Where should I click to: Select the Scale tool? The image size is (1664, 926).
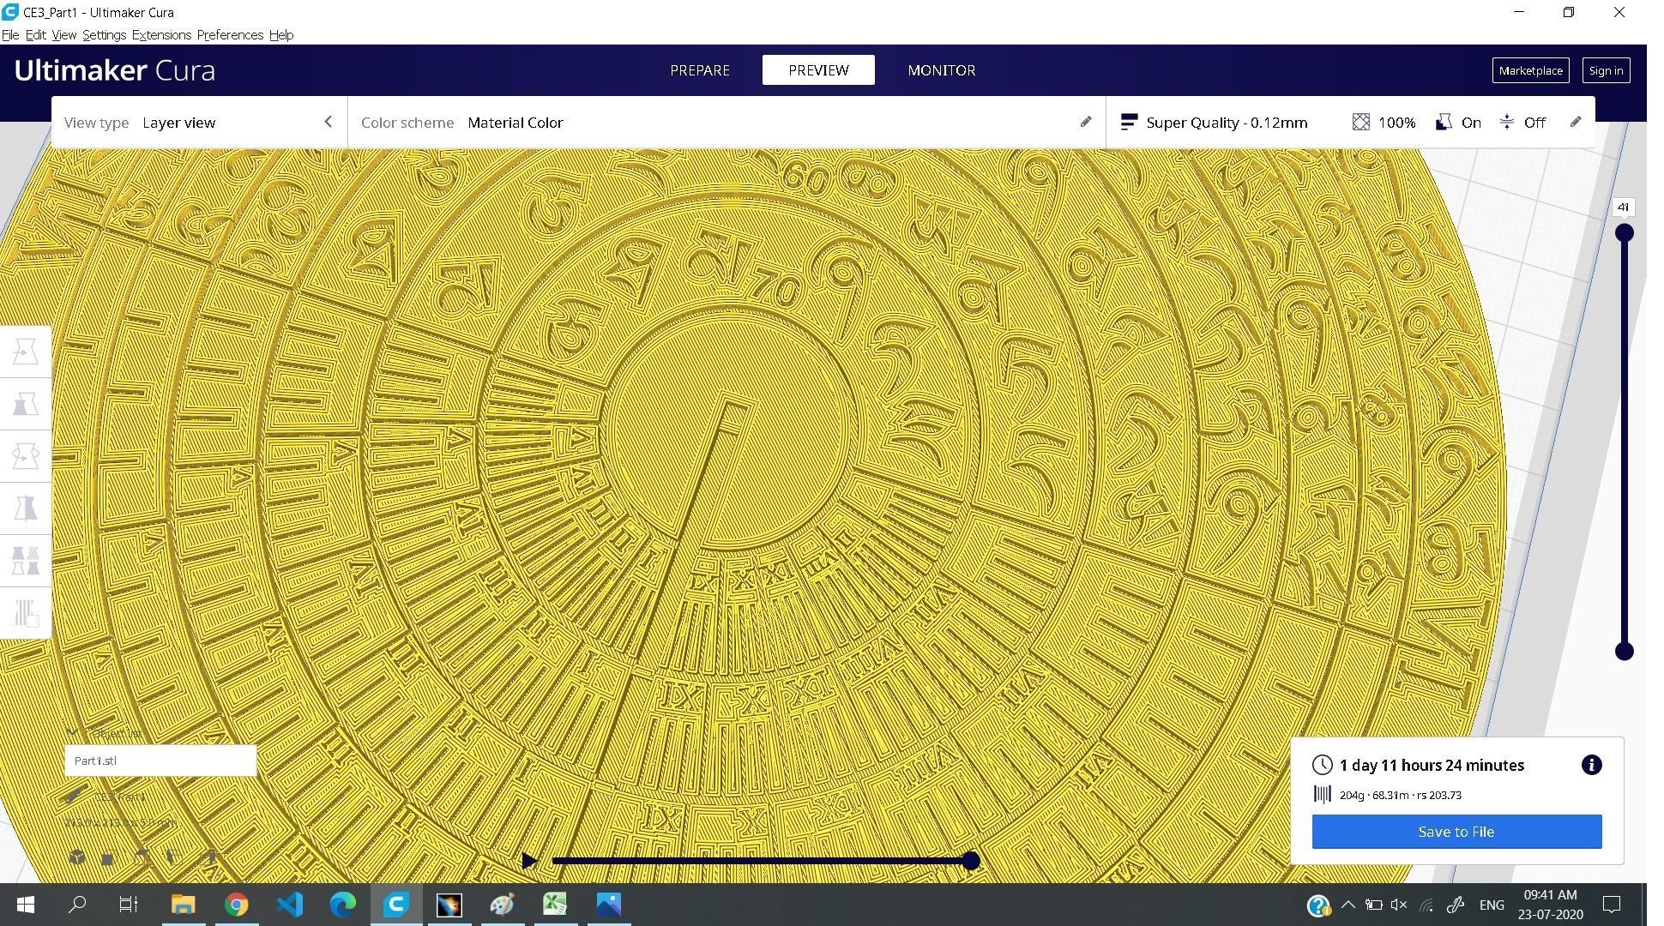[24, 403]
